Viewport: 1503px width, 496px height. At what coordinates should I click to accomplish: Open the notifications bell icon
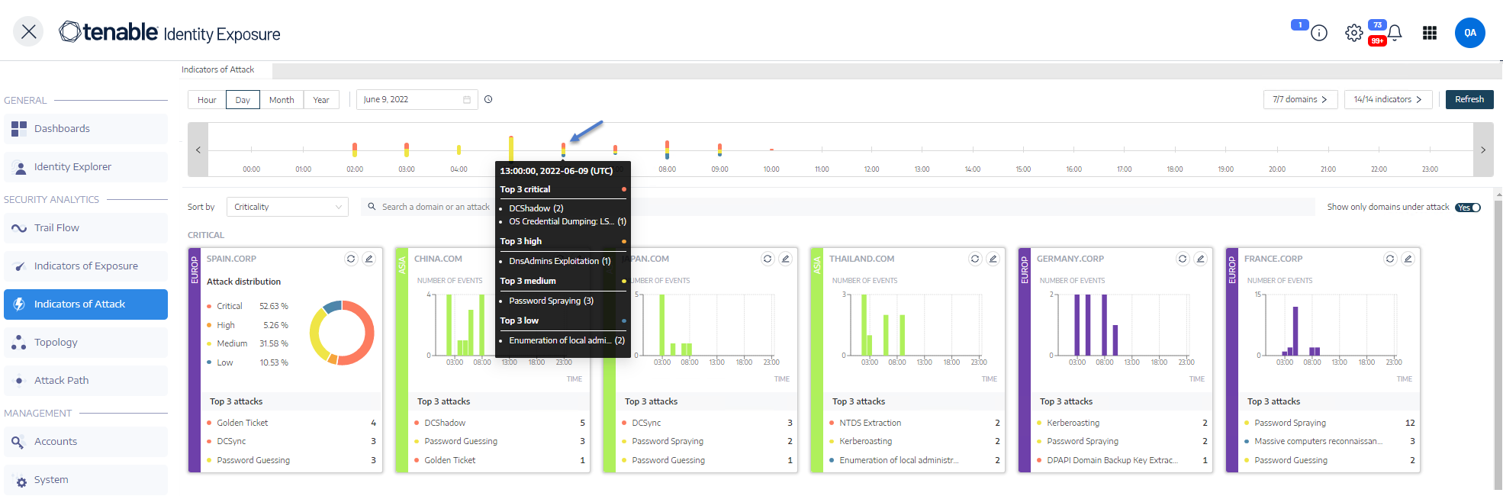pyautogui.click(x=1395, y=33)
